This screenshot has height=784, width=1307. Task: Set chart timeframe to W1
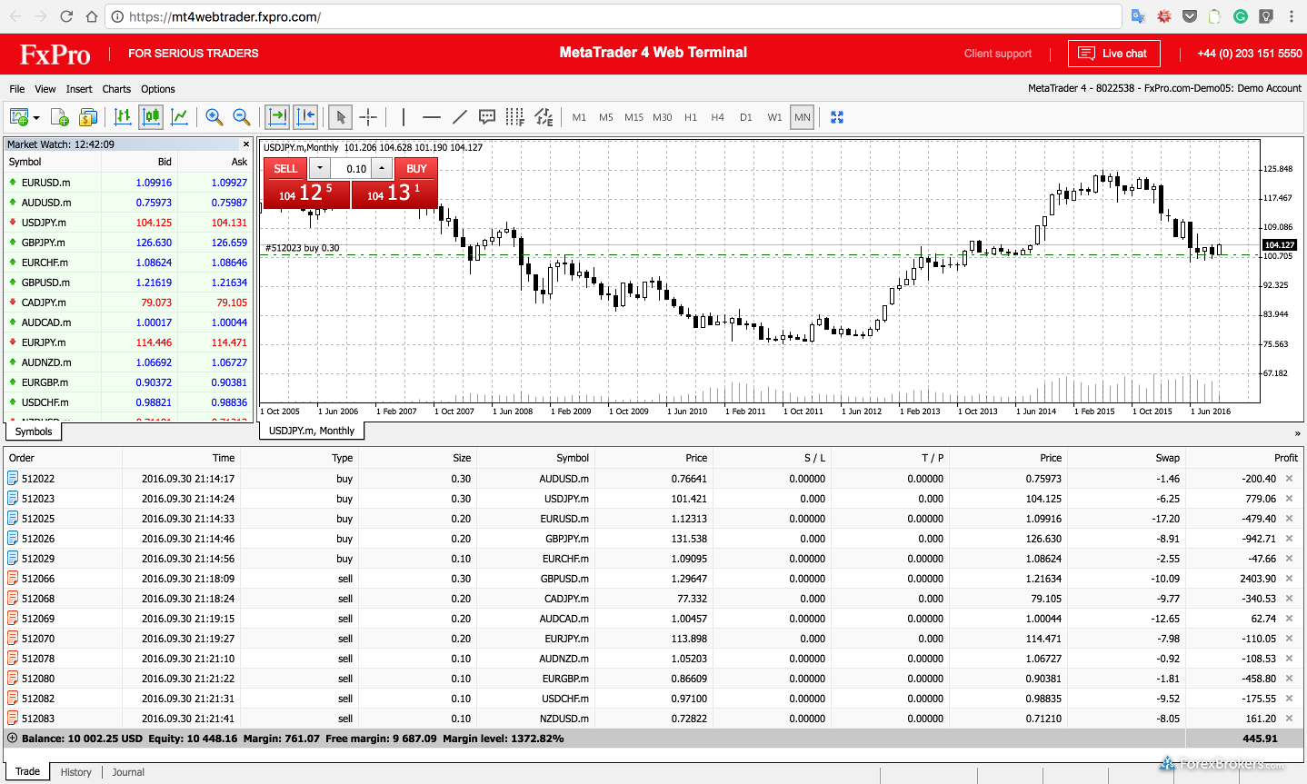point(774,117)
